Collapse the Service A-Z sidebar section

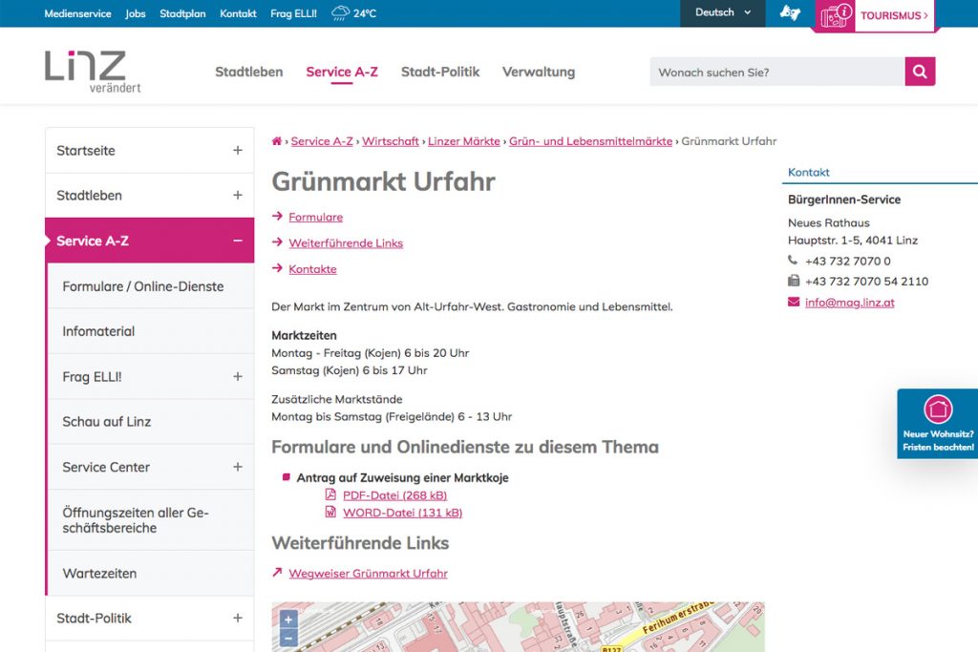click(237, 241)
